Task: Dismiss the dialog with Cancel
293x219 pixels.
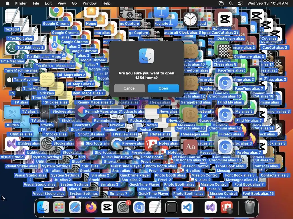Action: point(129,88)
